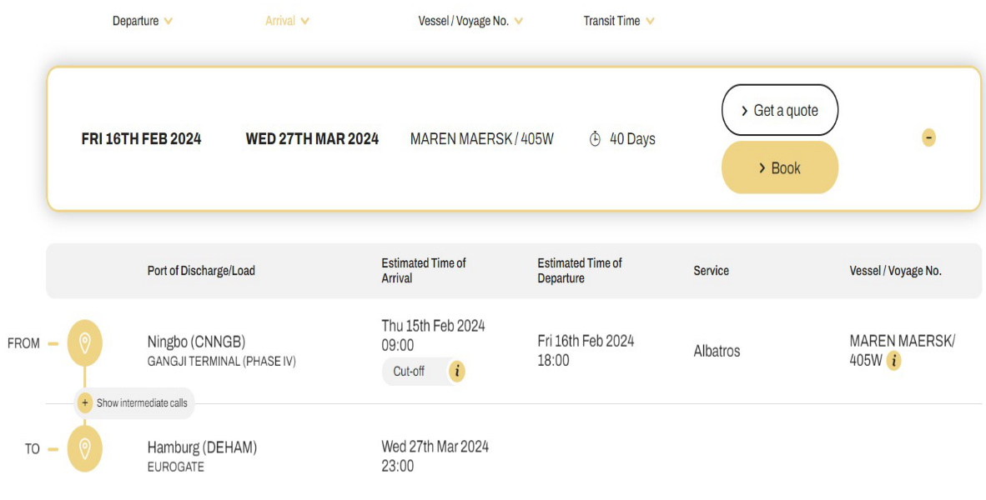Click the Cut-off pill label
This screenshot has height=500, width=986.
coord(409,371)
